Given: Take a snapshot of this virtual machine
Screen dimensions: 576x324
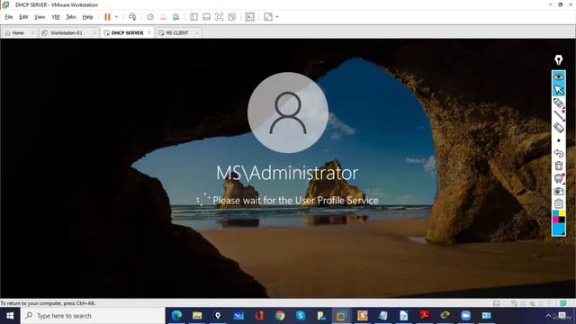Looking at the screenshot, I should (x=150, y=17).
